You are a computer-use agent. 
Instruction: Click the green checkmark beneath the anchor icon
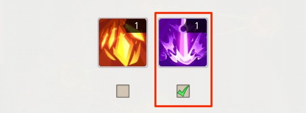(183, 91)
